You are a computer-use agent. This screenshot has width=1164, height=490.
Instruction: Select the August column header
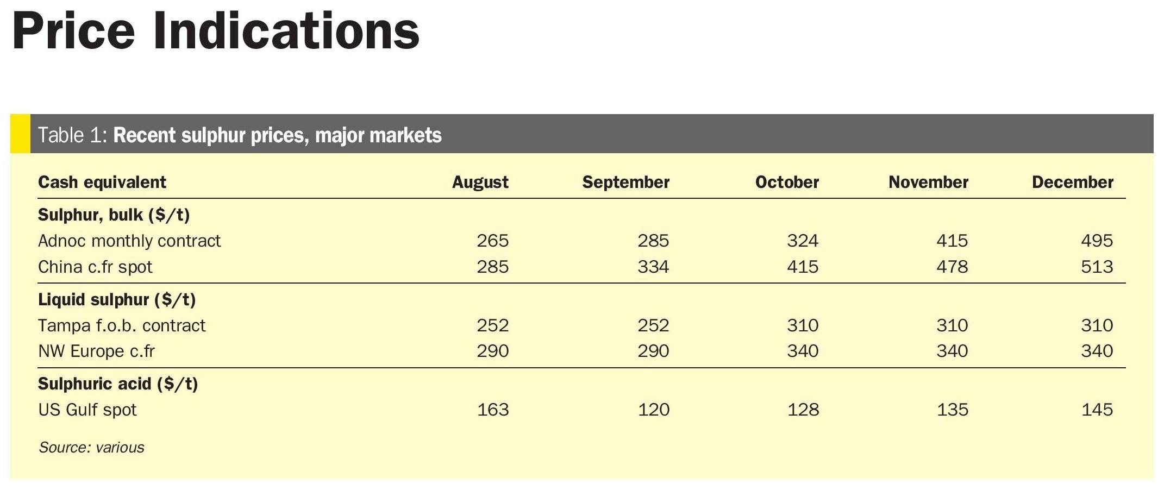click(x=480, y=183)
